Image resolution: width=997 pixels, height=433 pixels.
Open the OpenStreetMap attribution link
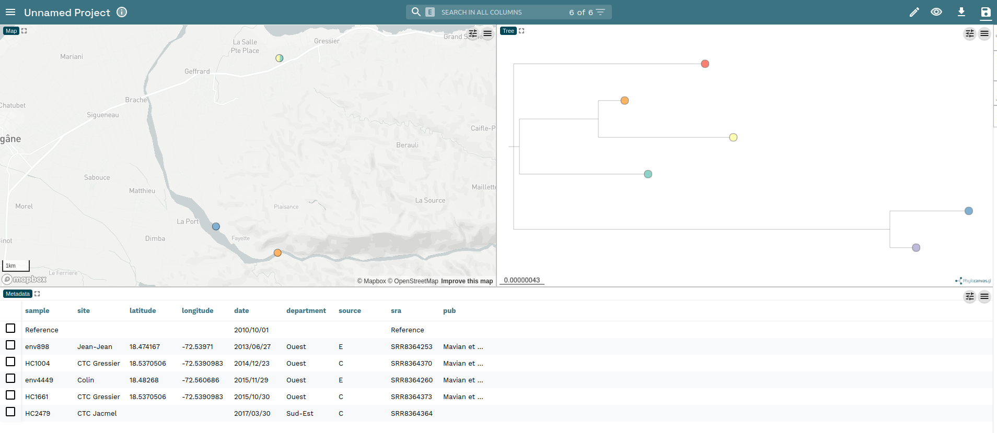click(x=413, y=281)
